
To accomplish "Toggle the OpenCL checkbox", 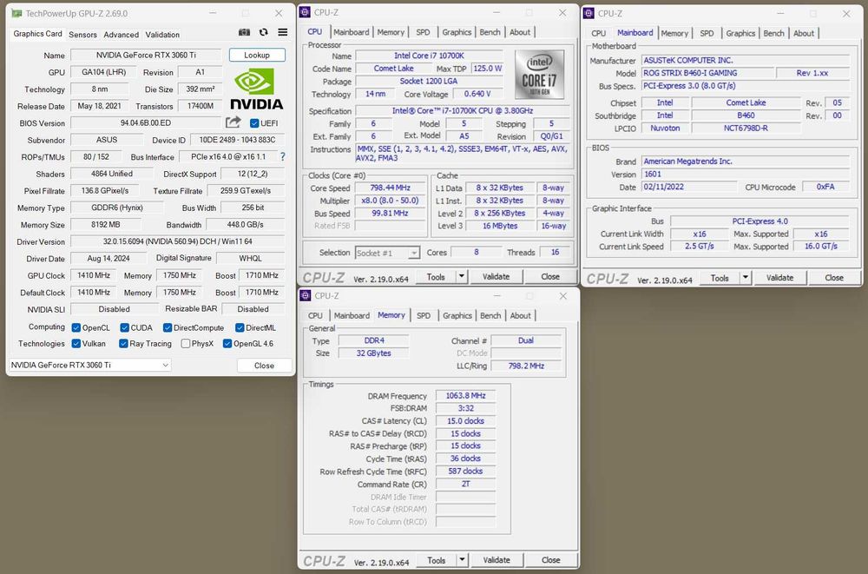I will pos(76,328).
